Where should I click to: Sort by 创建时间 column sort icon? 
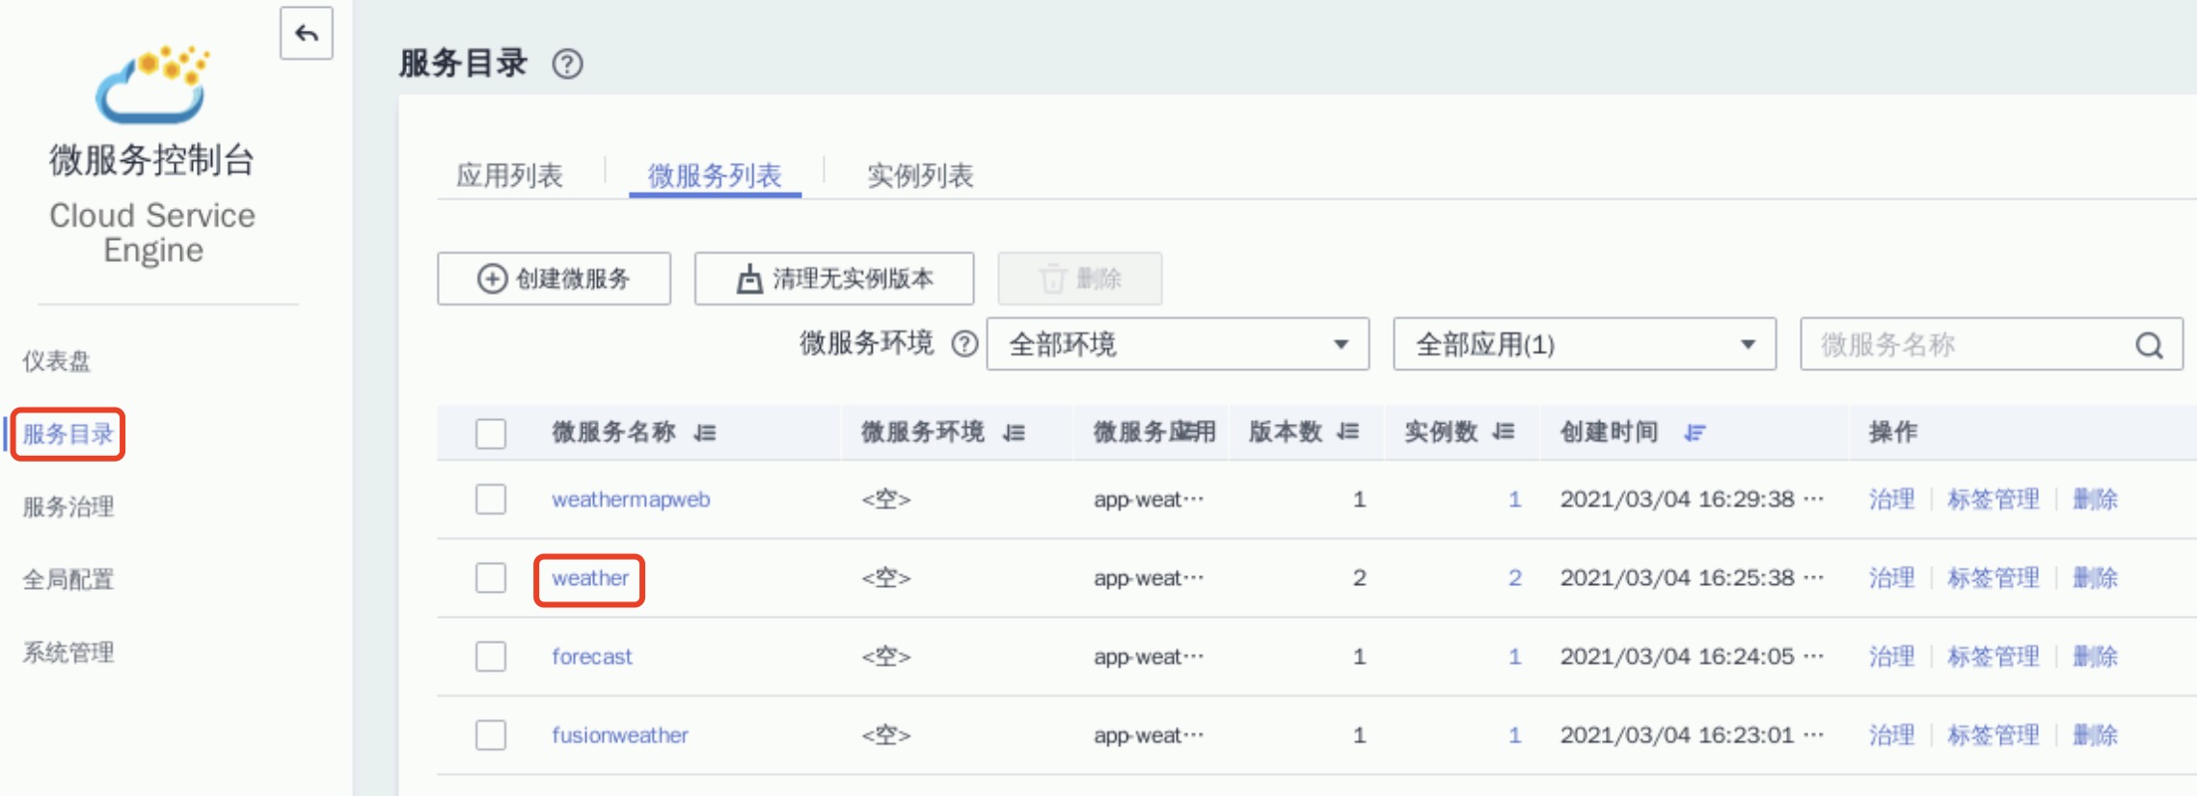1695,433
